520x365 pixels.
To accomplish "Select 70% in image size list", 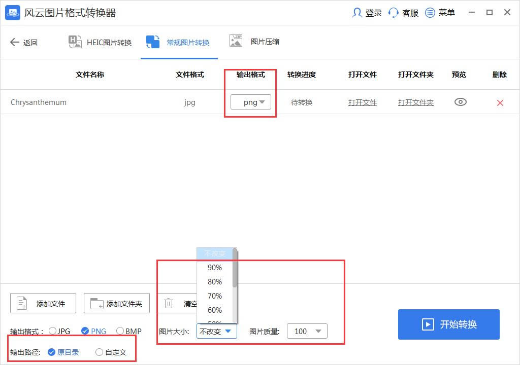I will pyautogui.click(x=215, y=296).
